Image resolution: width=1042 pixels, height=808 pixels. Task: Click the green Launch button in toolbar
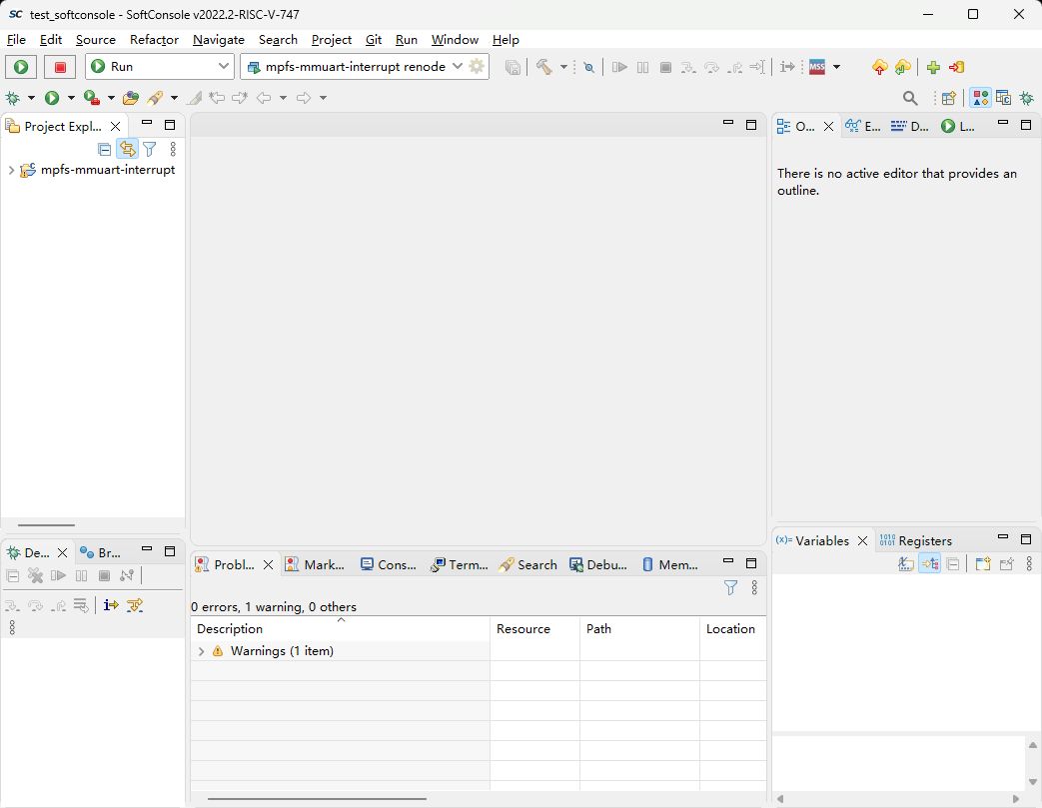pos(21,67)
